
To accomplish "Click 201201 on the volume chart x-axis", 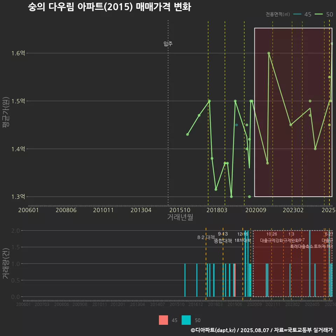I will 118,304.
